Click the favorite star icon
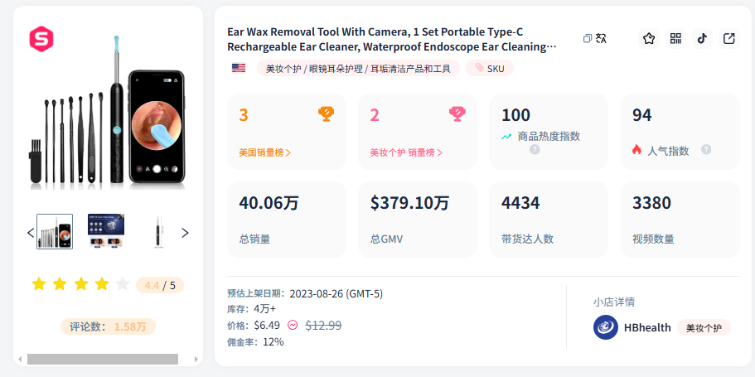This screenshot has width=755, height=377. [x=649, y=39]
